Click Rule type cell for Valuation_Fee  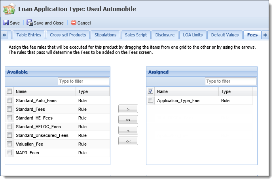pyautogui.click(x=82, y=144)
